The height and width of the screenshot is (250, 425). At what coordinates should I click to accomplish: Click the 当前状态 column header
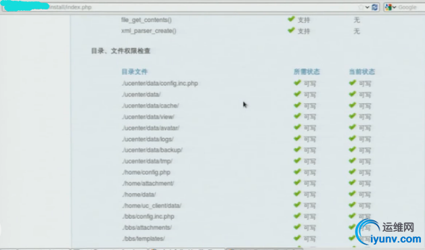tap(362, 72)
